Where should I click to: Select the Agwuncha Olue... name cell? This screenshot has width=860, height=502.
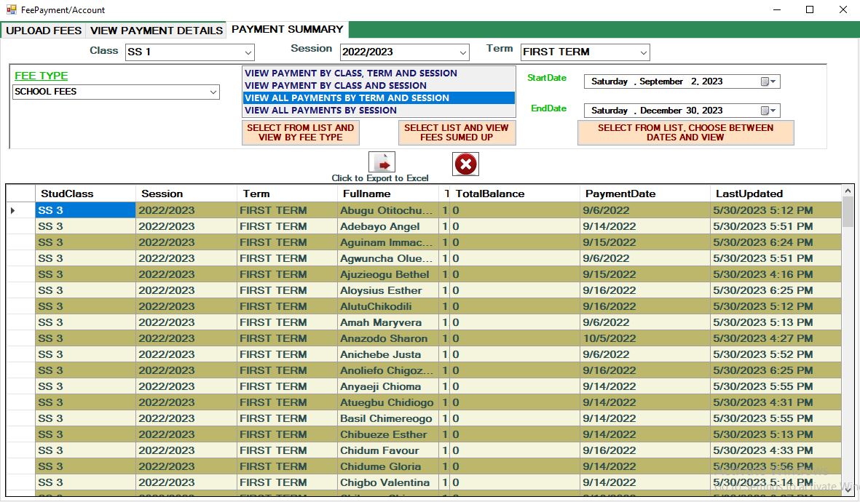(388, 258)
